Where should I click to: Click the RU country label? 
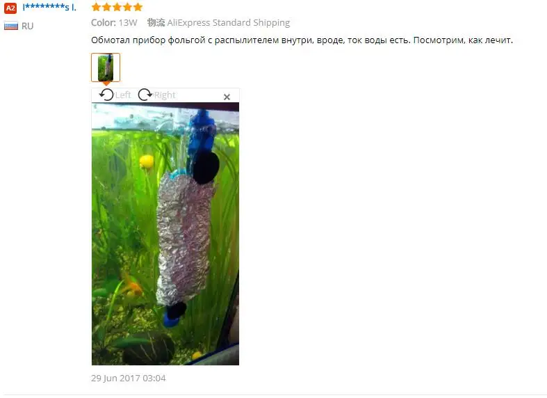click(28, 26)
